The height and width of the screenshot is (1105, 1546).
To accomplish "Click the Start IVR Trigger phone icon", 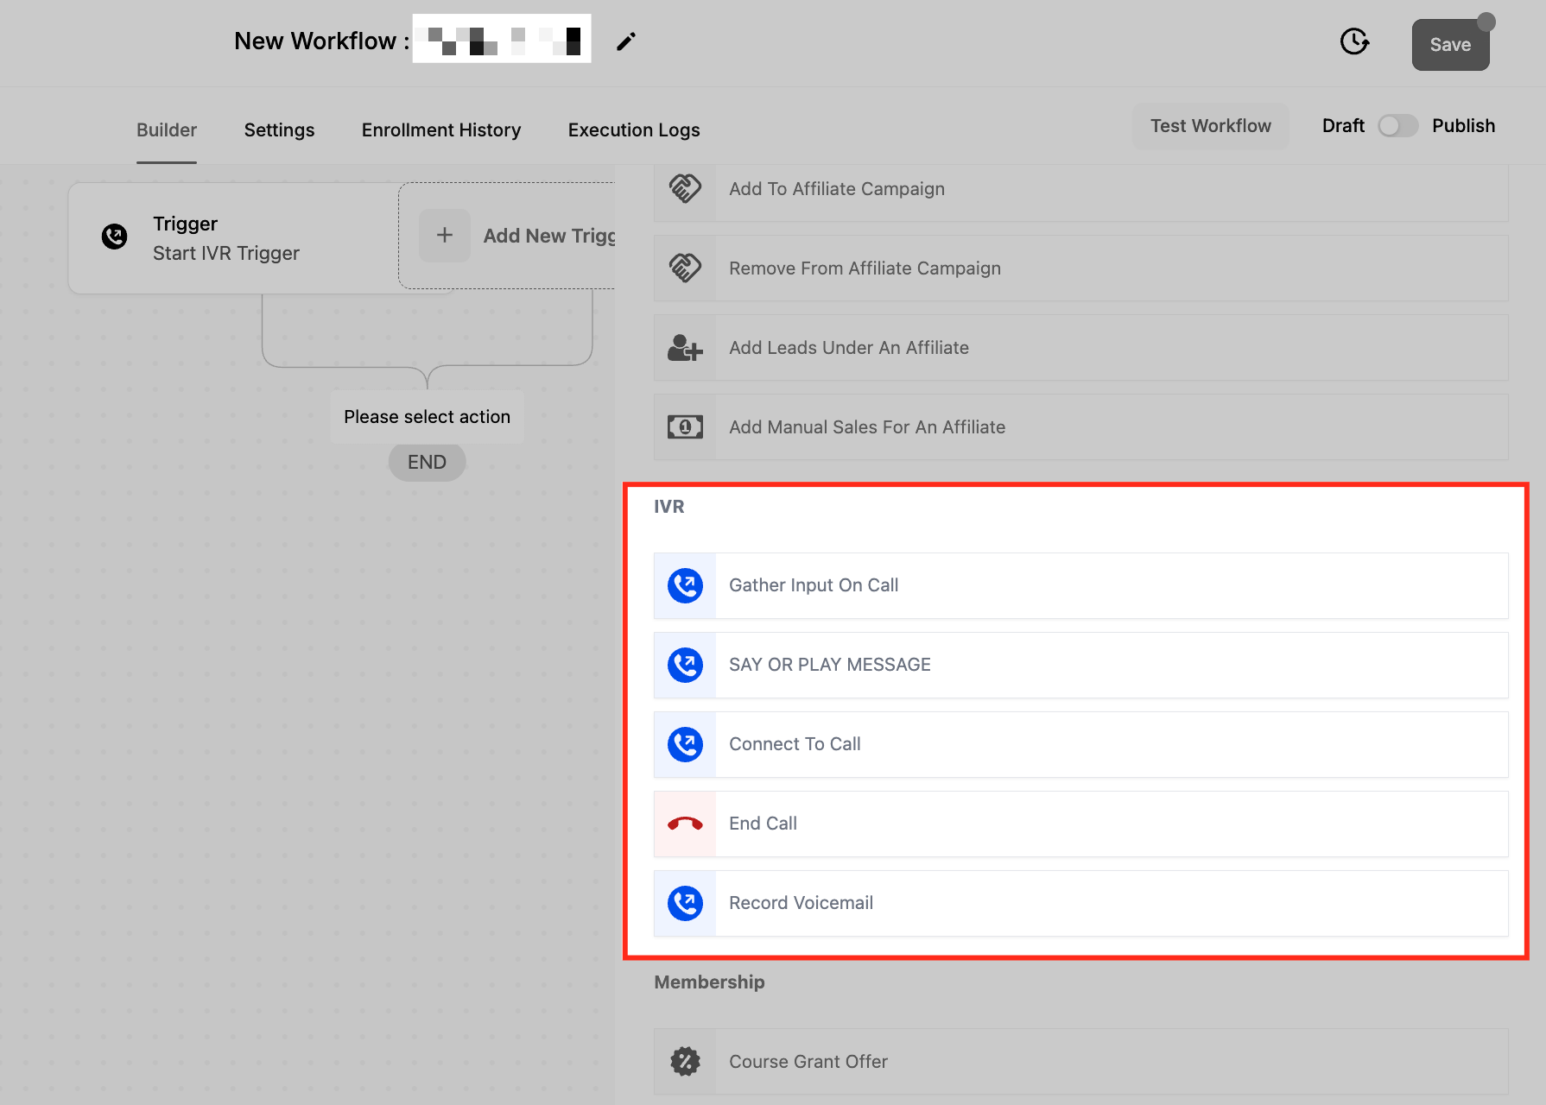I will [x=114, y=236].
